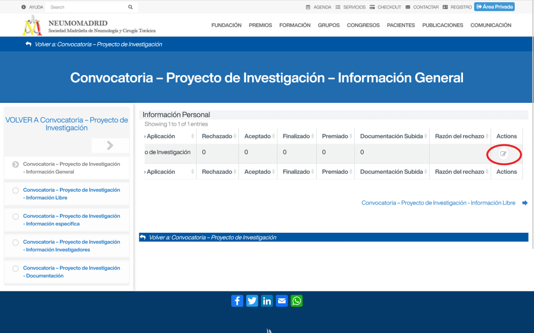Open the AGENDA link in top bar
This screenshot has height=333, width=534.
click(319, 7)
